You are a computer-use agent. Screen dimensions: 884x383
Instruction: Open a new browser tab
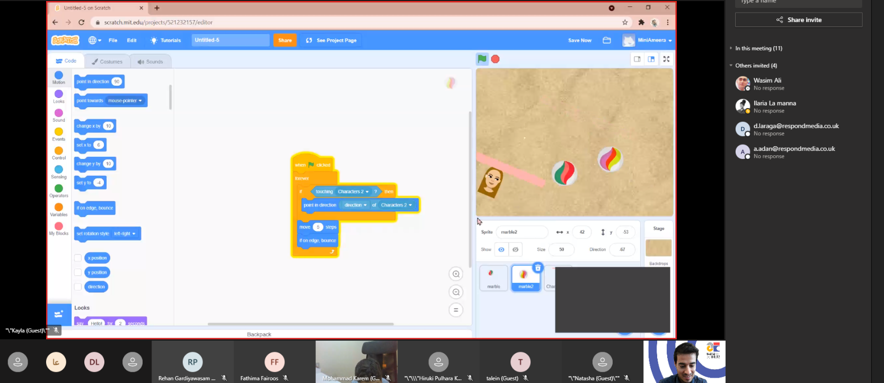coord(157,8)
